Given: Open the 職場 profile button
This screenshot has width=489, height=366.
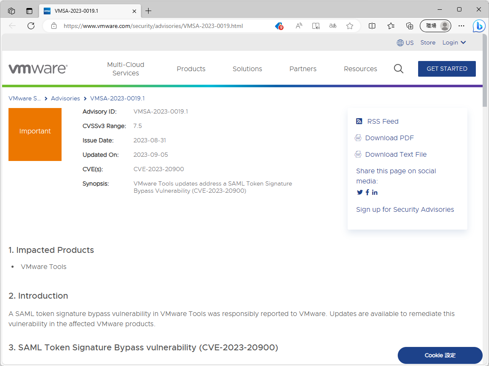Looking at the screenshot, I should pos(436,26).
